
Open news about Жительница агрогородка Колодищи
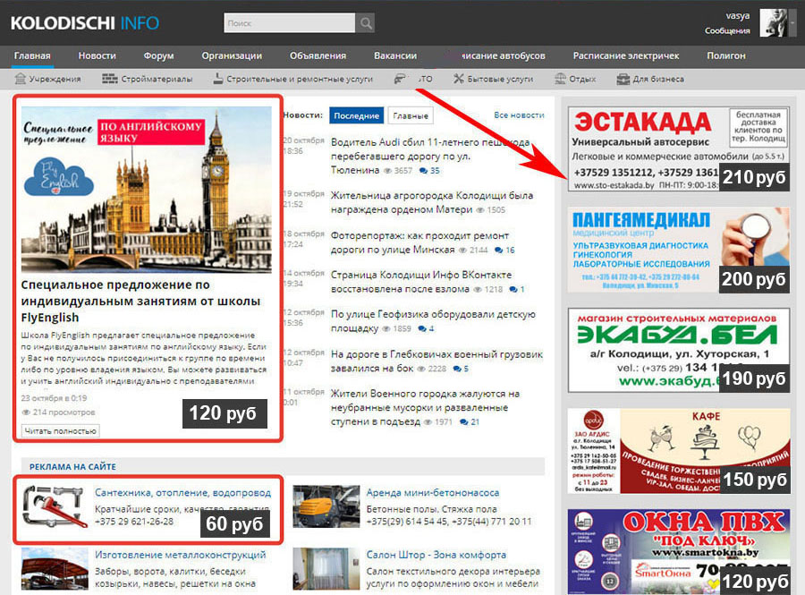point(432,202)
